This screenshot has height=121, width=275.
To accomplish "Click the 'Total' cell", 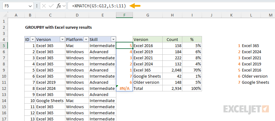I will [148, 88].
